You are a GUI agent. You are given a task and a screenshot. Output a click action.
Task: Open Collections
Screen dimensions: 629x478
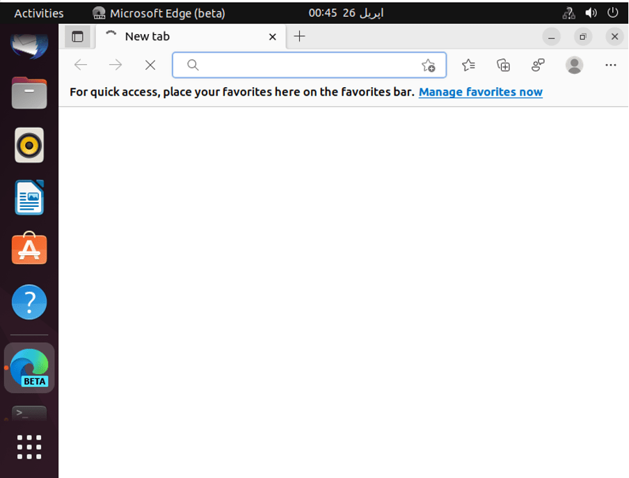[503, 65]
